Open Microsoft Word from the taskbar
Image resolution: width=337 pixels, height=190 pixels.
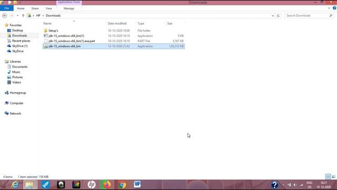click(x=137, y=185)
